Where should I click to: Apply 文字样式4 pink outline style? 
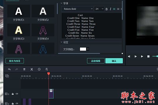(x=43, y=30)
